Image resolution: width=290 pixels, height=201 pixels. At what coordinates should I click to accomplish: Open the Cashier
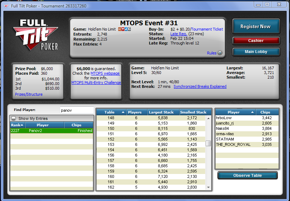256,41
